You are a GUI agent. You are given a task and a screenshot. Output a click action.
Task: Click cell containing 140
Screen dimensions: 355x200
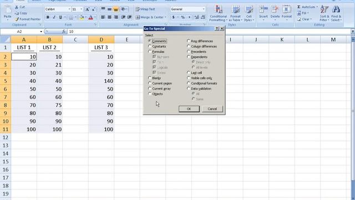point(101,81)
